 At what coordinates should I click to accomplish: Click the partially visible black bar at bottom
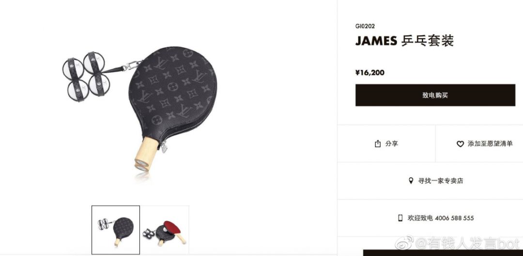(443, 253)
